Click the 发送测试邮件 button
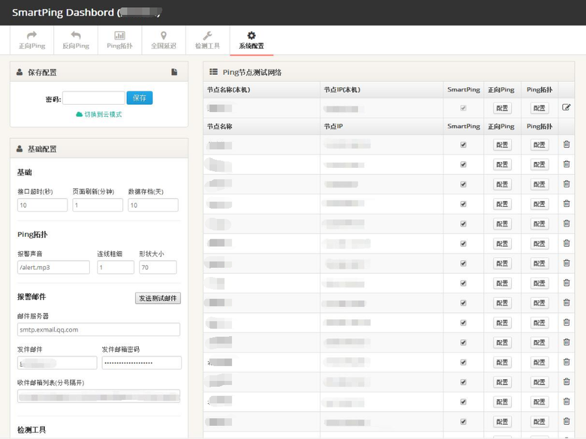Image resolution: width=586 pixels, height=439 pixels. click(158, 298)
